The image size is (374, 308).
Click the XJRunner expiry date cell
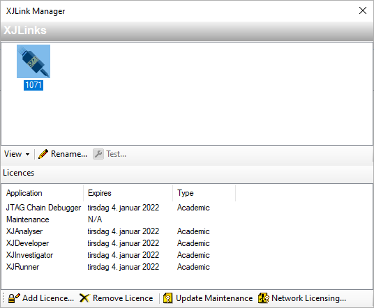[123, 267]
